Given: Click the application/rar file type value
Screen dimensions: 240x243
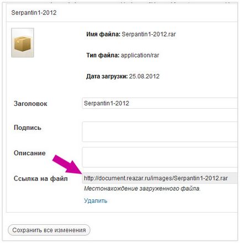Looking at the screenshot, I should 140,55.
